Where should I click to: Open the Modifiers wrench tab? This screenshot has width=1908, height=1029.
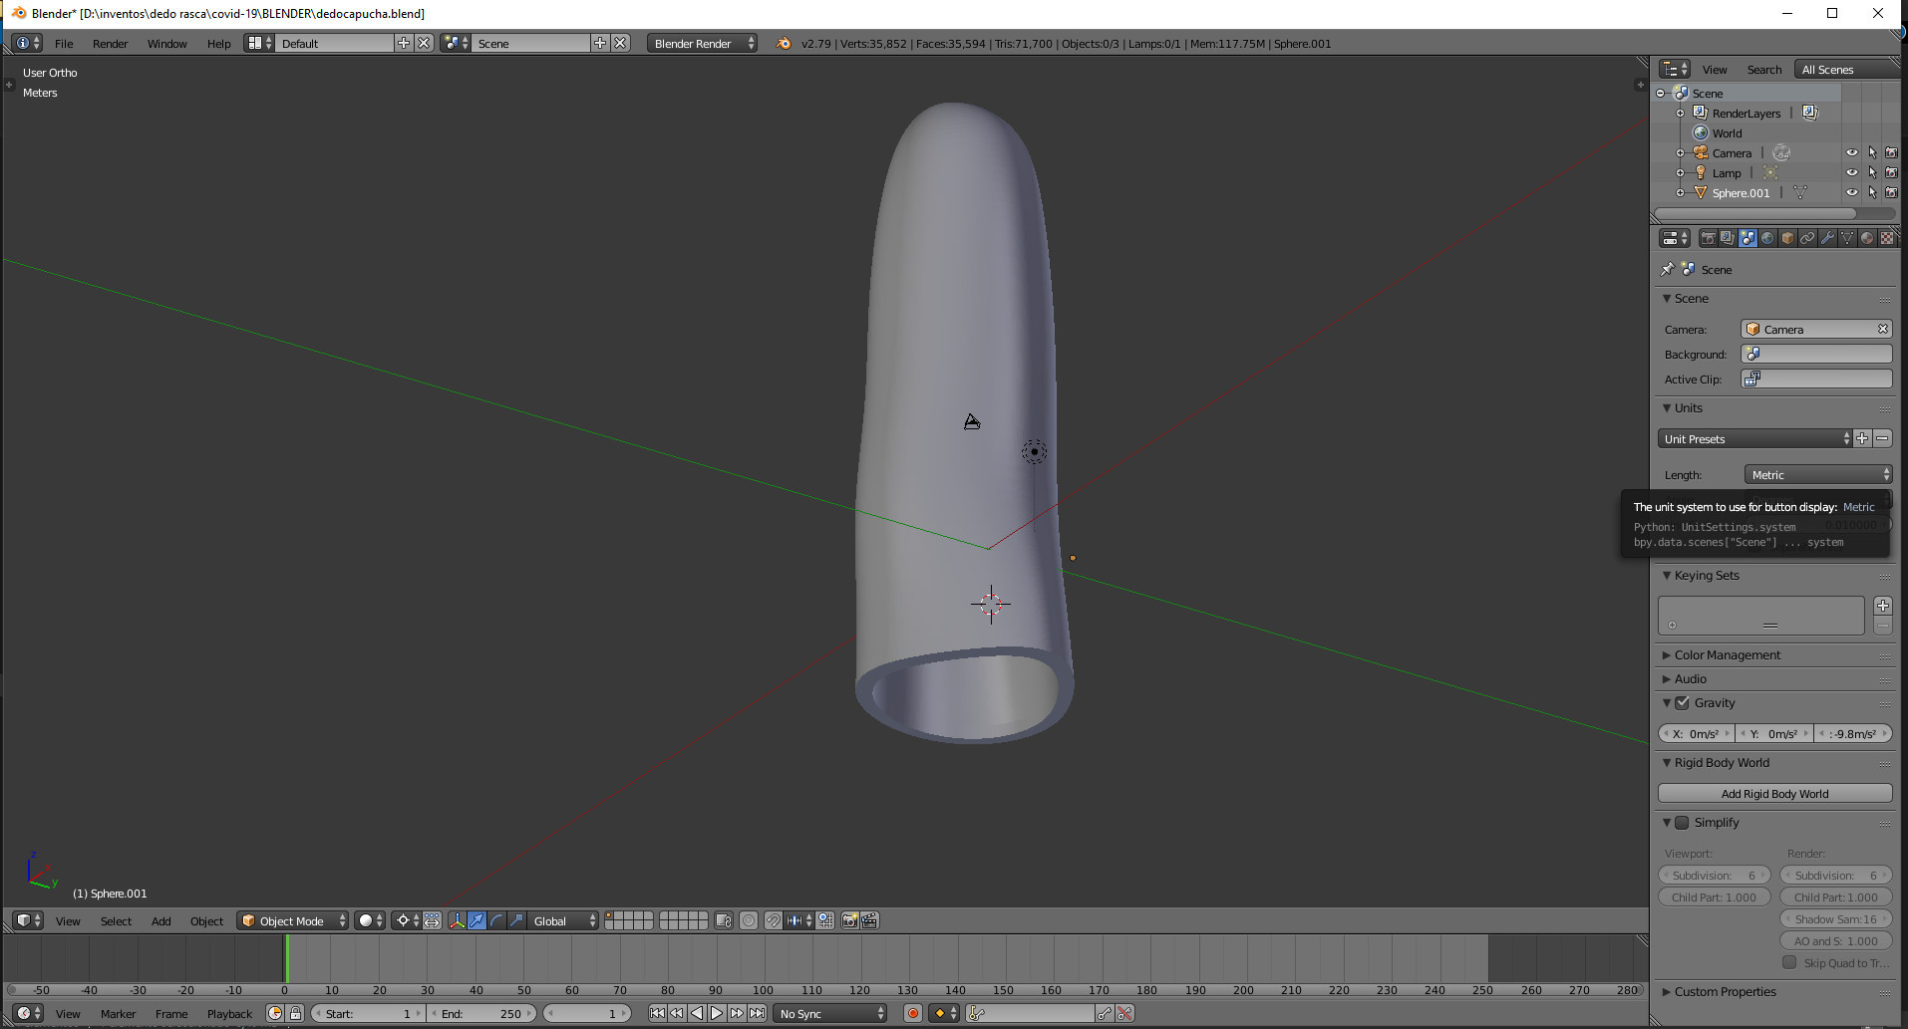[1827, 238]
